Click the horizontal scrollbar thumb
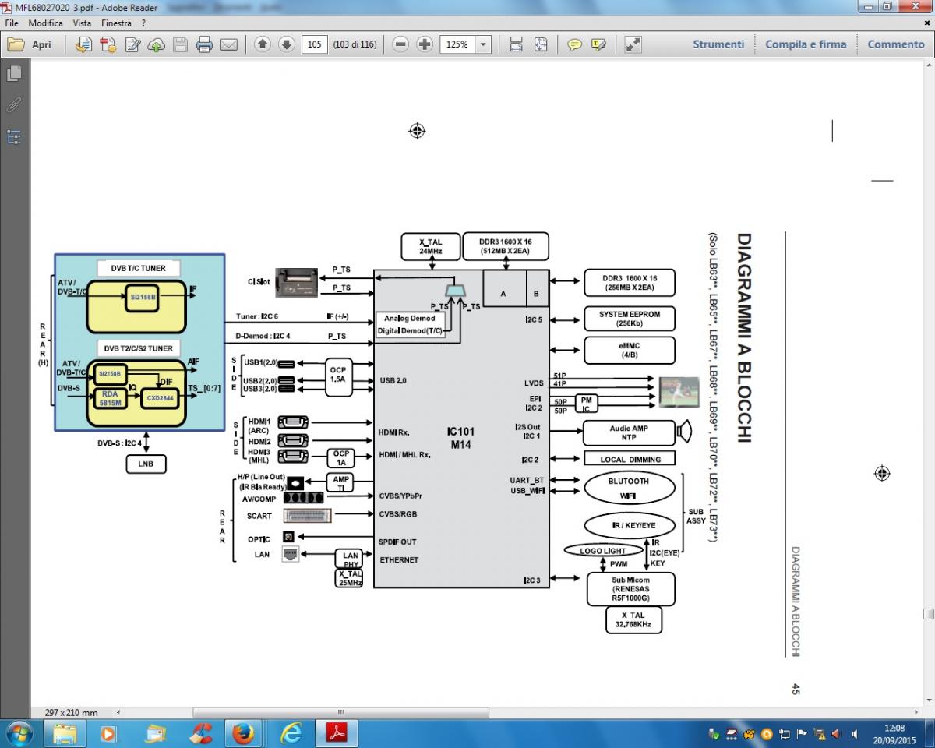The image size is (935, 748). click(340, 712)
